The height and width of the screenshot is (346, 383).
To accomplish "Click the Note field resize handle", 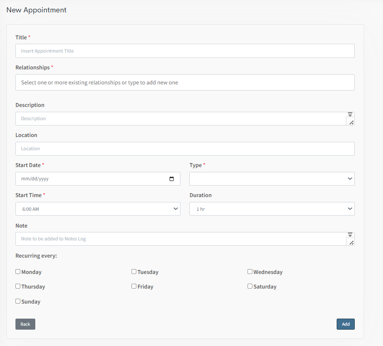I will [x=351, y=243].
